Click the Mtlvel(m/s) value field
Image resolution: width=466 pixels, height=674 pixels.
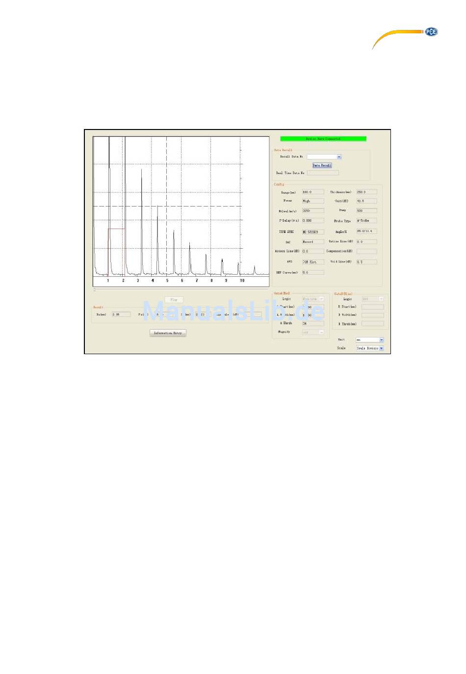point(313,210)
